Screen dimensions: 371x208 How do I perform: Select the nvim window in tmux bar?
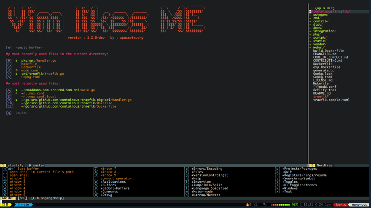tap(24, 205)
